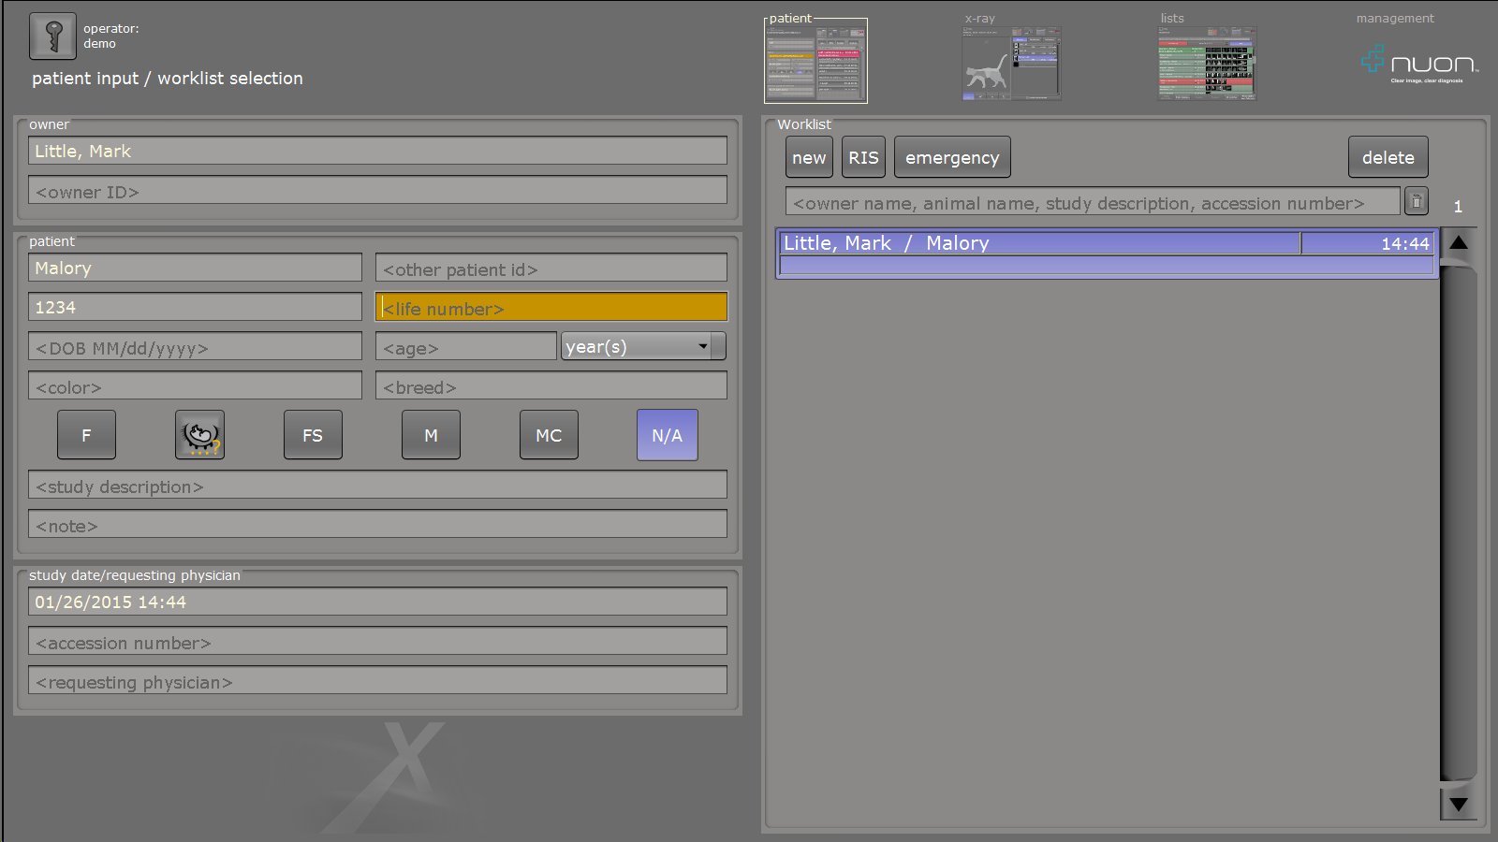The width and height of the screenshot is (1498, 842).
Task: Select the unknown sex animal icon
Action: [x=199, y=435]
